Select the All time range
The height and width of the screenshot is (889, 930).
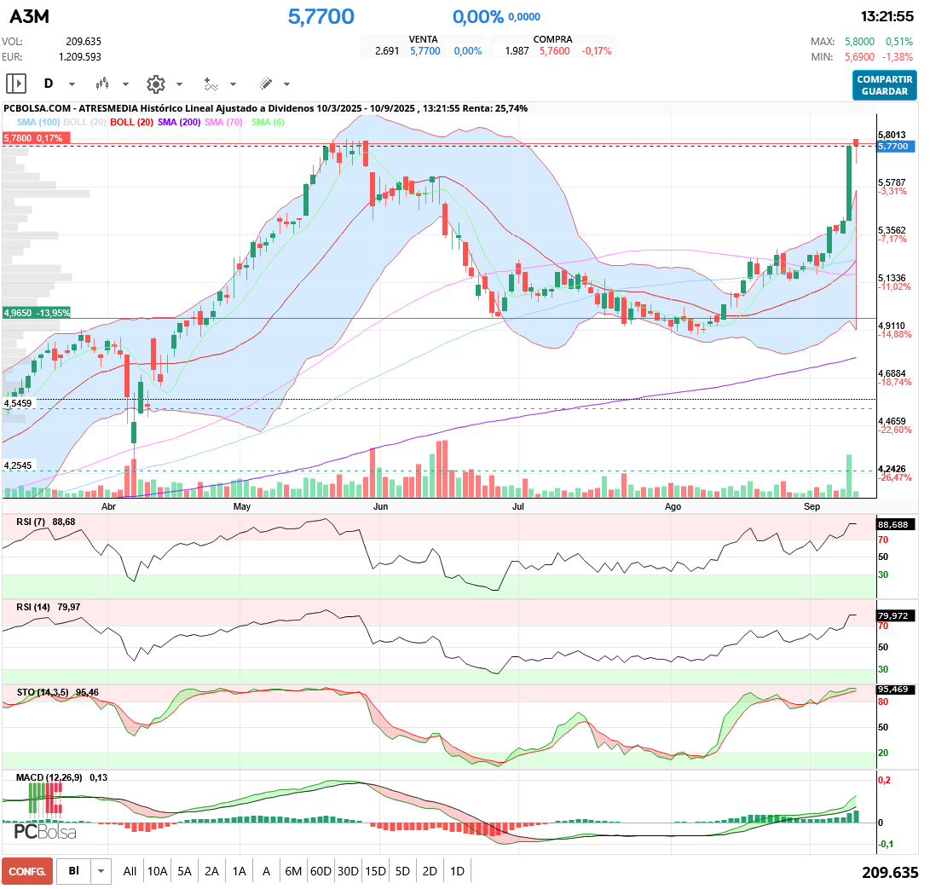[130, 871]
